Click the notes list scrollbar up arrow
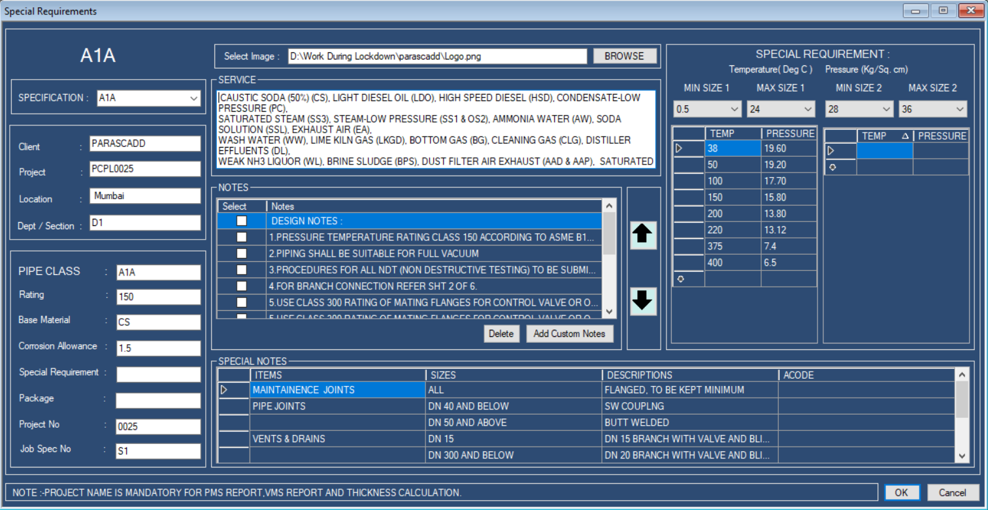 (x=609, y=206)
